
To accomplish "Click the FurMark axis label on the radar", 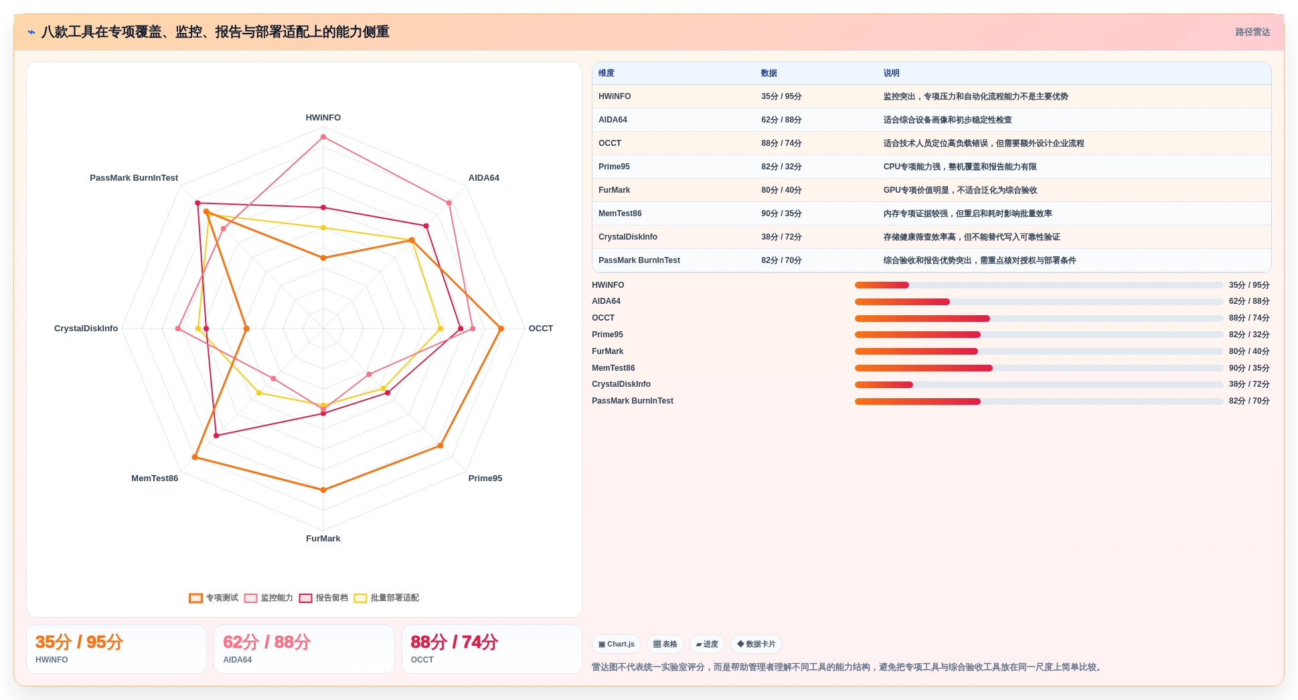I will coord(323,539).
